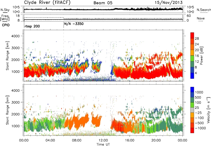The width and height of the screenshot is (211, 146).
Task: Click the "08:00" time axis tick label
Action: [x=77, y=140]
